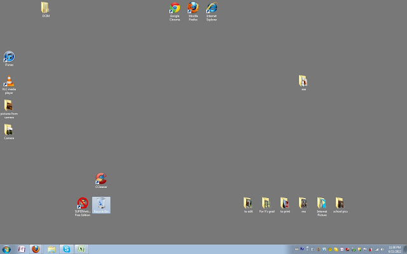This screenshot has width=407, height=254.
Task: Select the VLC media player shortcut
Action: [x=9, y=85]
